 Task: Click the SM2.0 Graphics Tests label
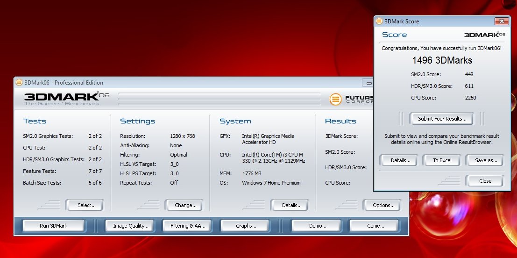[48, 136]
